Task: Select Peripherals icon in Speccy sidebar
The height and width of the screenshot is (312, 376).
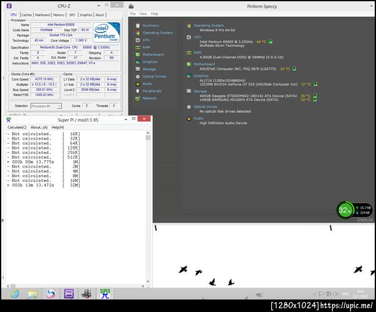Action: pyautogui.click(x=138, y=91)
